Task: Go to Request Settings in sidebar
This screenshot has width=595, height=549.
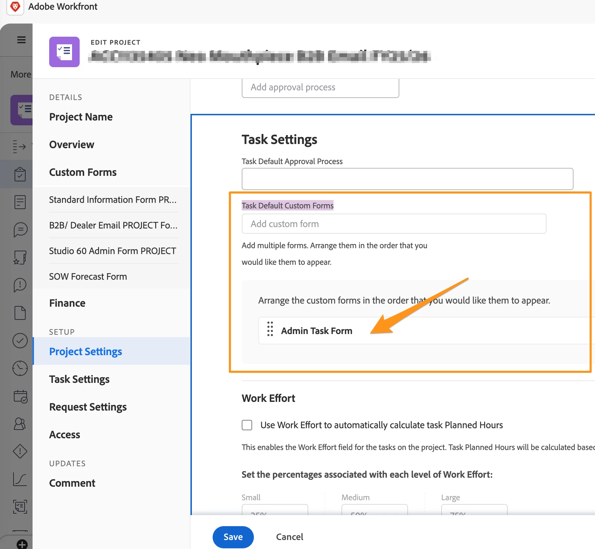Action: click(88, 407)
